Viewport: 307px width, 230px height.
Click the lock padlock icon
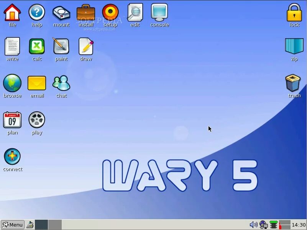tap(294, 12)
